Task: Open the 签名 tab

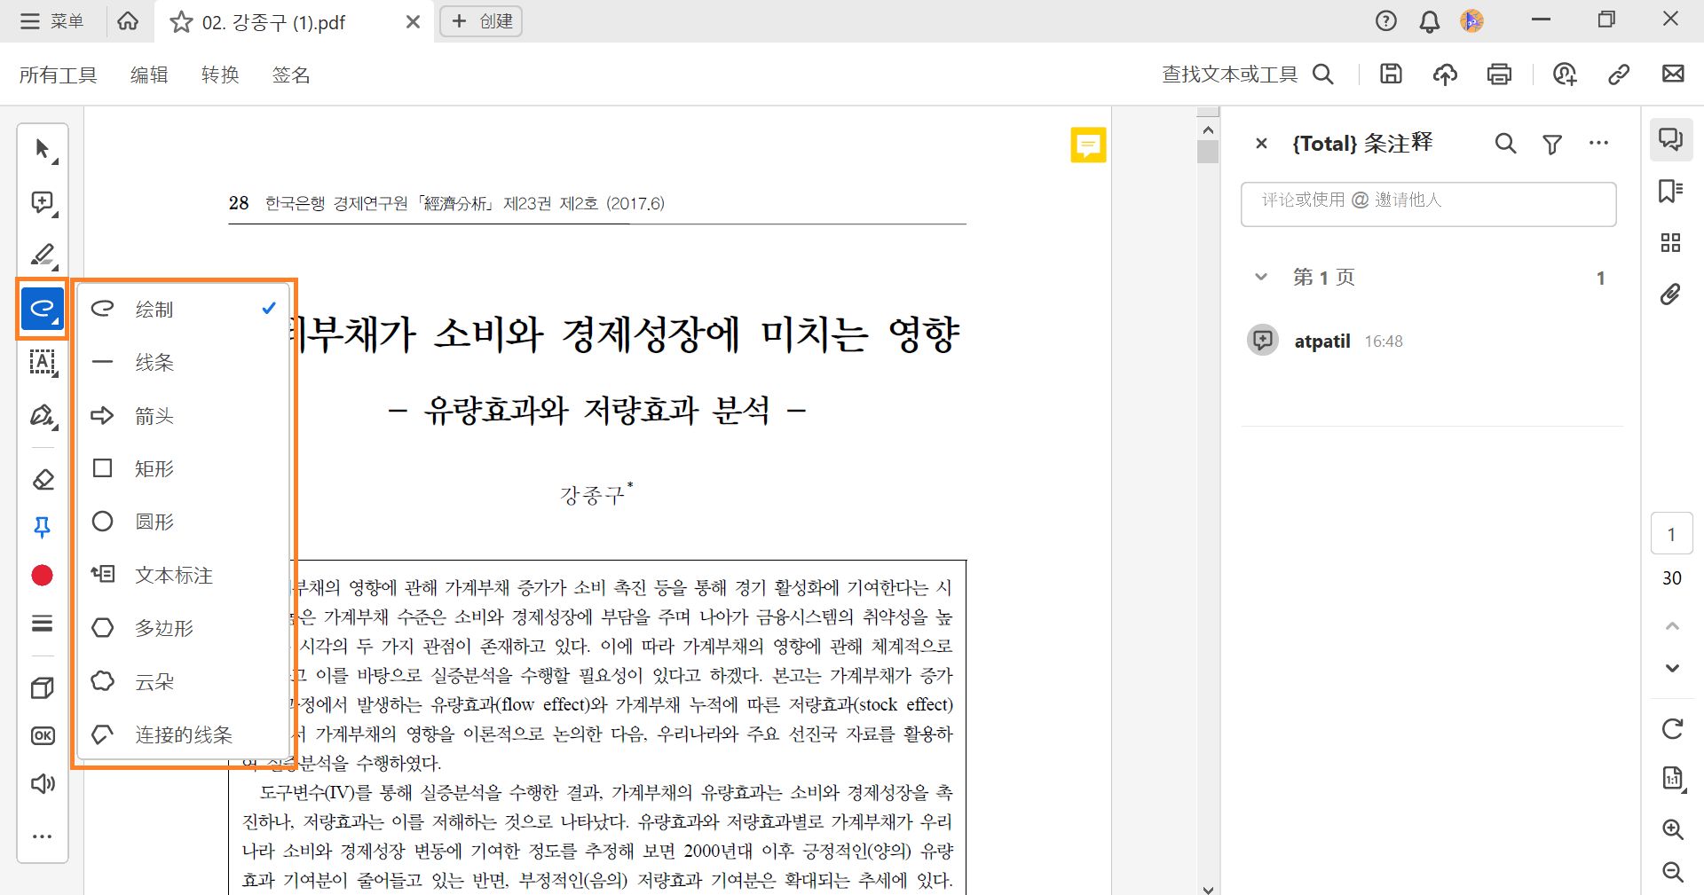Action: (291, 75)
